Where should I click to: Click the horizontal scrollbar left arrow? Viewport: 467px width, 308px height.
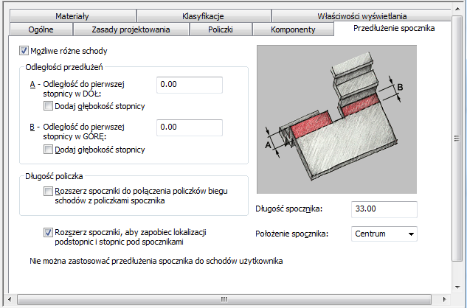pos(10,299)
